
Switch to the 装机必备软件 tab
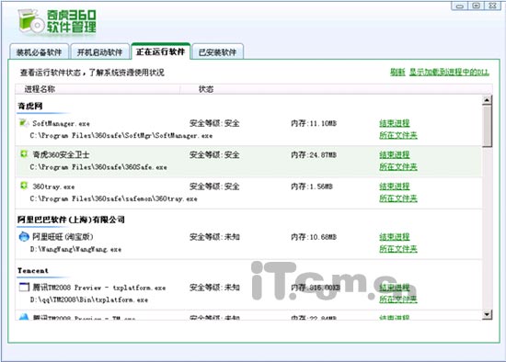39,52
